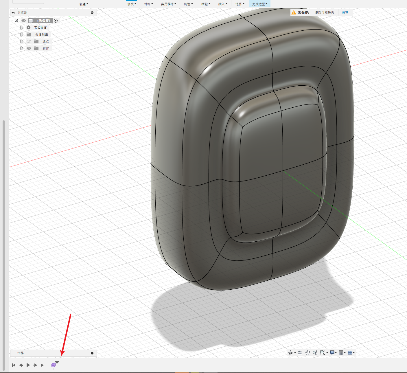Open the 修改 modify menu
407x373 pixels.
[x=132, y=4]
